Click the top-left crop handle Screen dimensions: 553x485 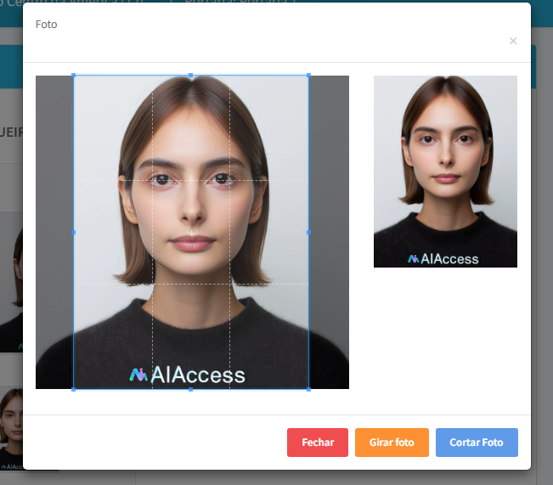74,76
